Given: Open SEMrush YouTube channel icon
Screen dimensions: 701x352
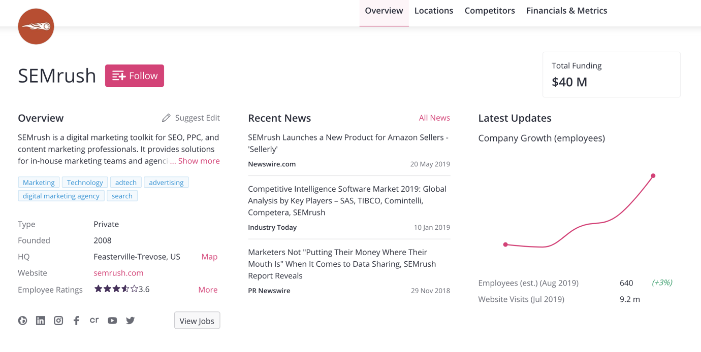Looking at the screenshot, I should coord(112,321).
